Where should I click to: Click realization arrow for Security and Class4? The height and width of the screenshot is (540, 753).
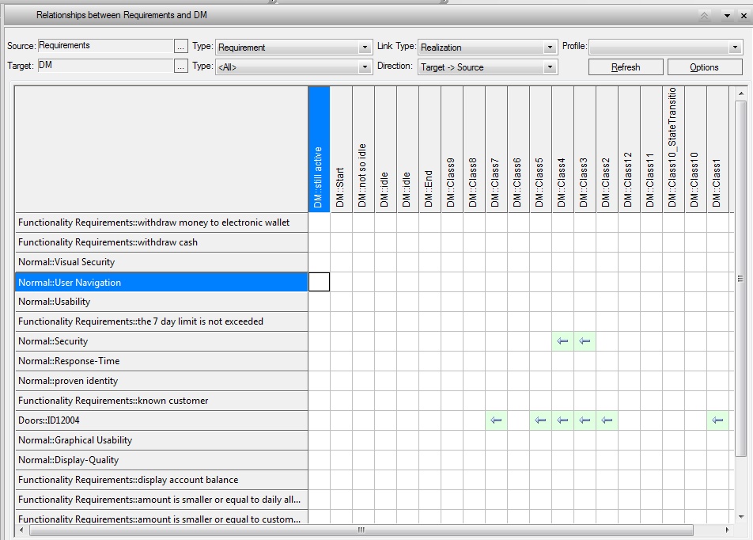562,341
